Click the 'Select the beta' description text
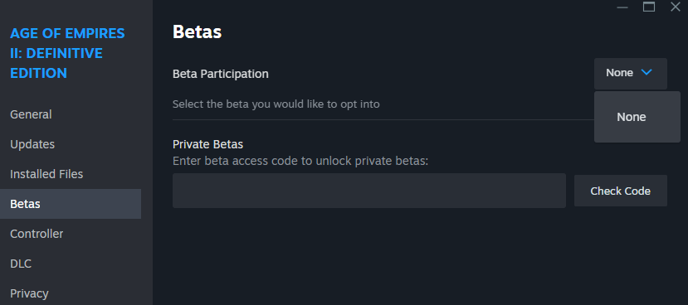688x305 pixels. pos(276,104)
